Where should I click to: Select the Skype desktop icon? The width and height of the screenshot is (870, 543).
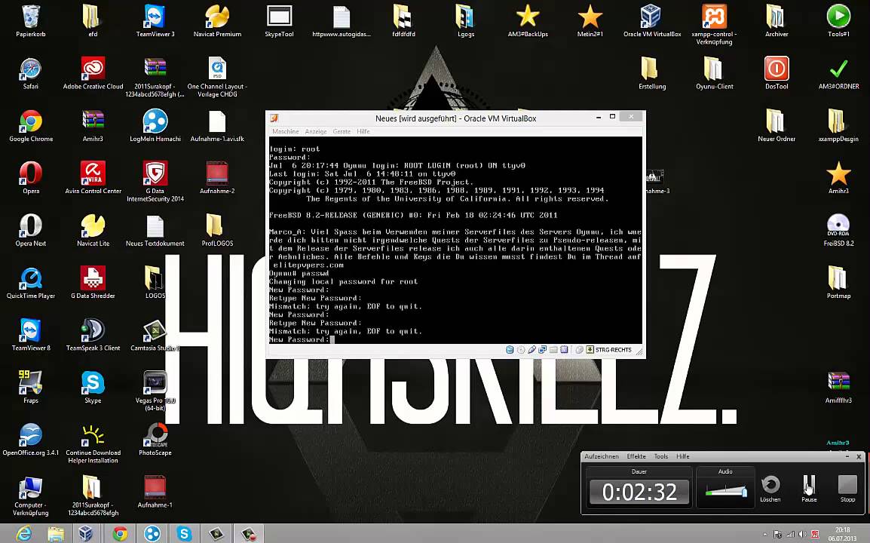click(x=93, y=387)
